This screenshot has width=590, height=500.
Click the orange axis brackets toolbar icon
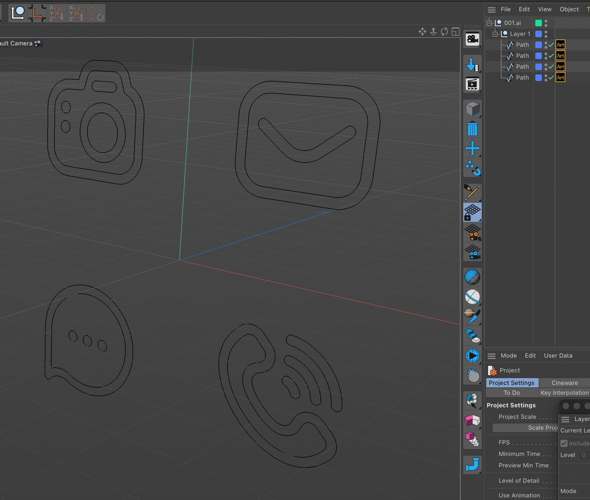(37, 13)
